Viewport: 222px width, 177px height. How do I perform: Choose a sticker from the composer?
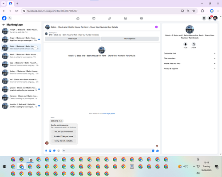point(54,150)
